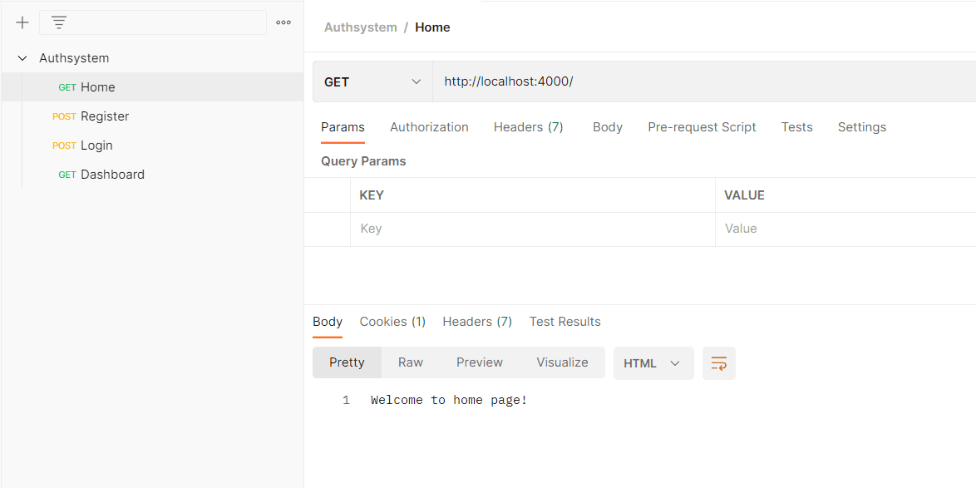Select the Home GET request
This screenshot has width=976, height=488.
pyautogui.click(x=152, y=87)
